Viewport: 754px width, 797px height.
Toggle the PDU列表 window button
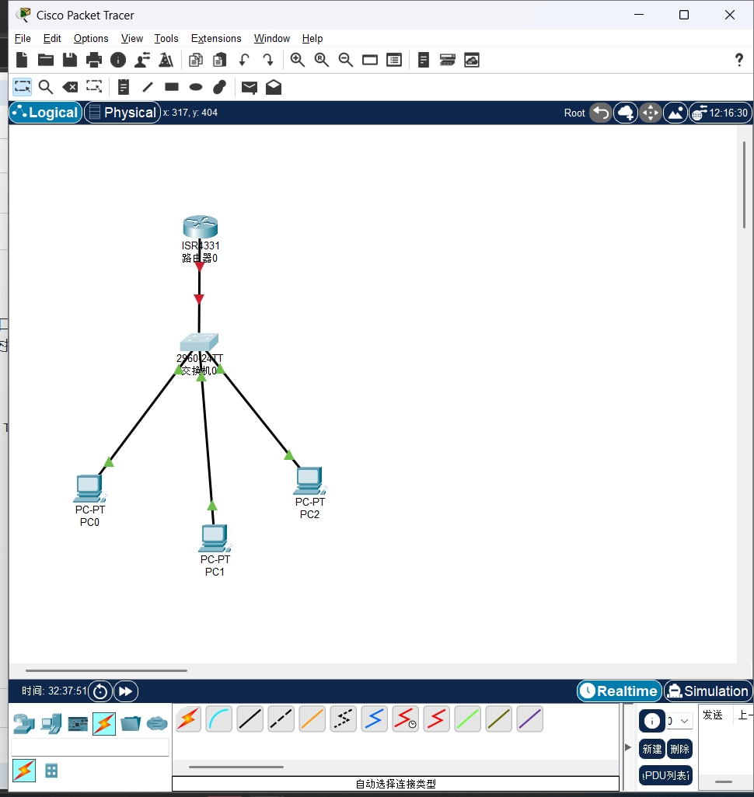pyautogui.click(x=666, y=775)
